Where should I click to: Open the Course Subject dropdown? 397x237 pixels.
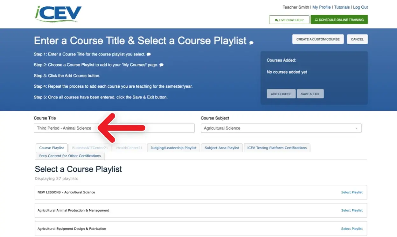point(281,128)
